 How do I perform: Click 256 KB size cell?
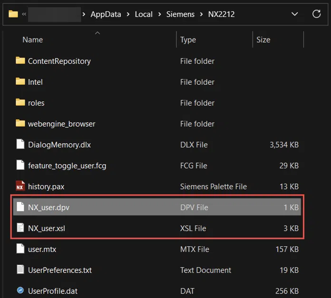click(x=287, y=291)
